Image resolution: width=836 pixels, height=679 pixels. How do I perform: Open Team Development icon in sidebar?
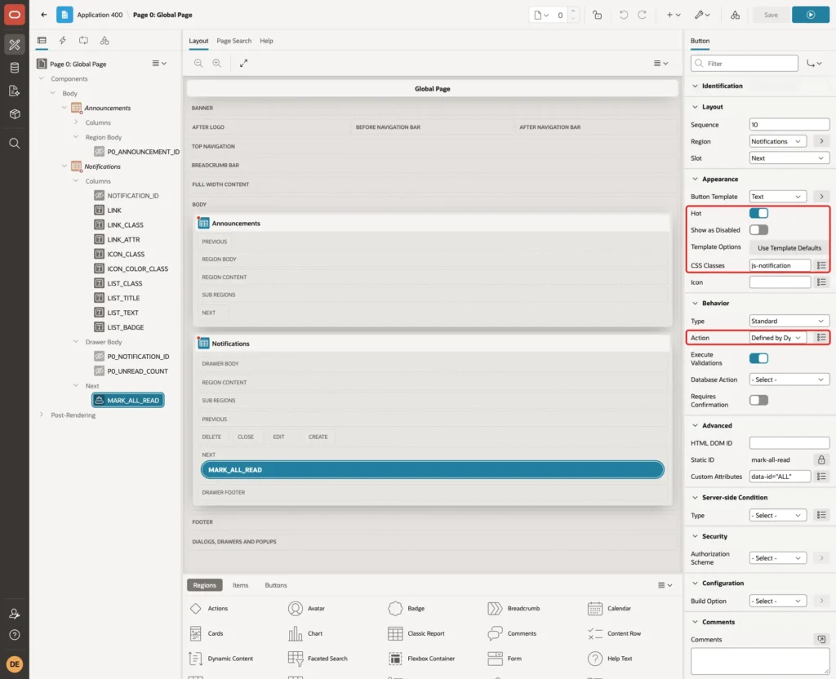[15, 91]
